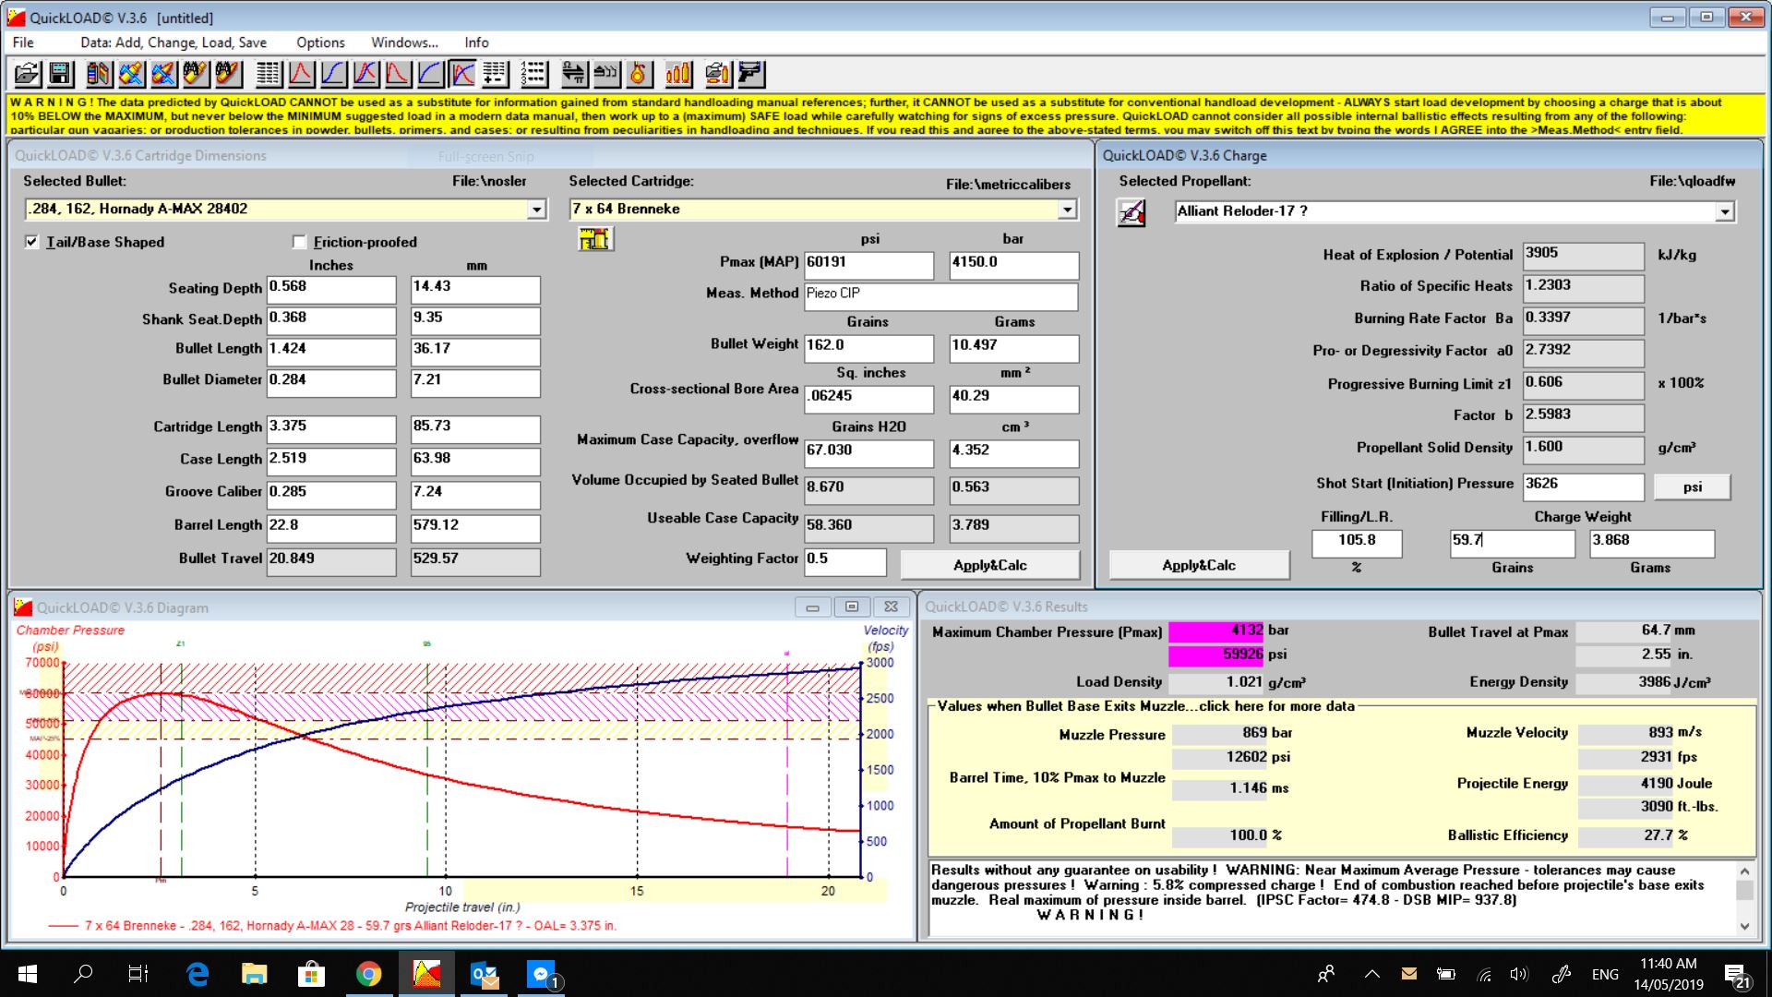The height and width of the screenshot is (997, 1772).
Task: Click the Cartridge Length inches field 3.375
Action: (x=331, y=428)
